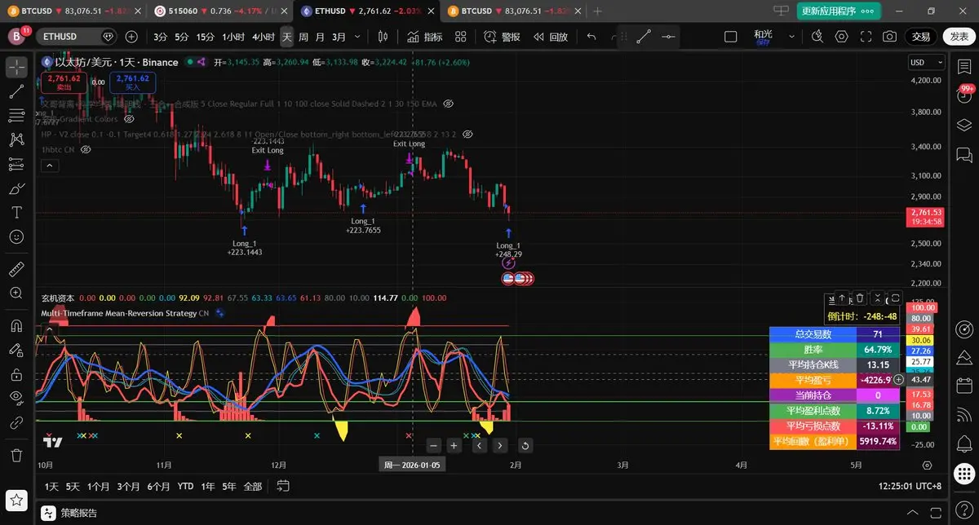This screenshot has height=525, width=979.
Task: Open a new tab with plus
Action: (x=597, y=11)
